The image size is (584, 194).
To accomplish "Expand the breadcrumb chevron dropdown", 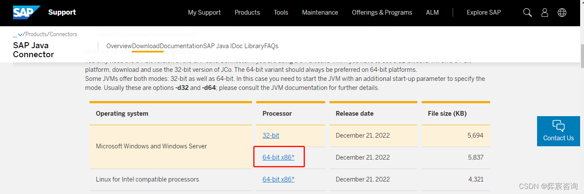I will click(x=20, y=35).
